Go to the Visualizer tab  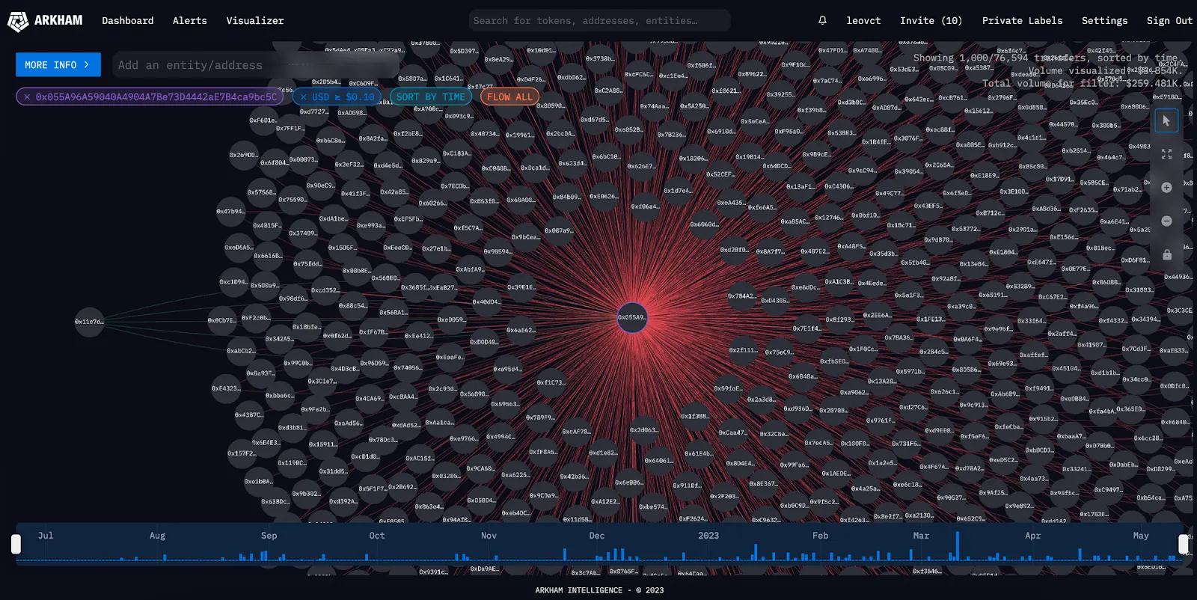click(255, 20)
